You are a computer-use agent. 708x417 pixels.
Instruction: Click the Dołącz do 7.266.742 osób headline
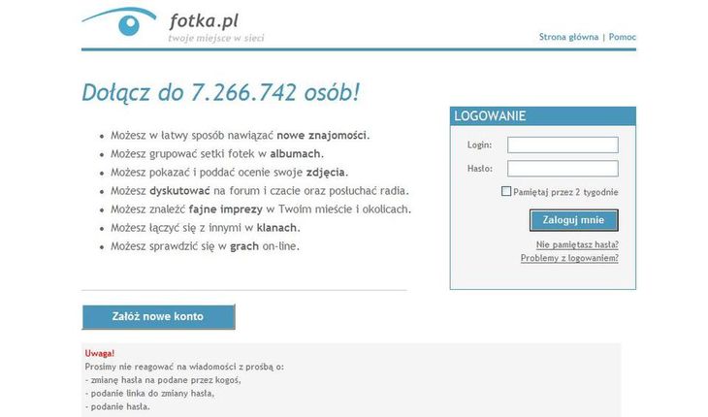point(221,92)
